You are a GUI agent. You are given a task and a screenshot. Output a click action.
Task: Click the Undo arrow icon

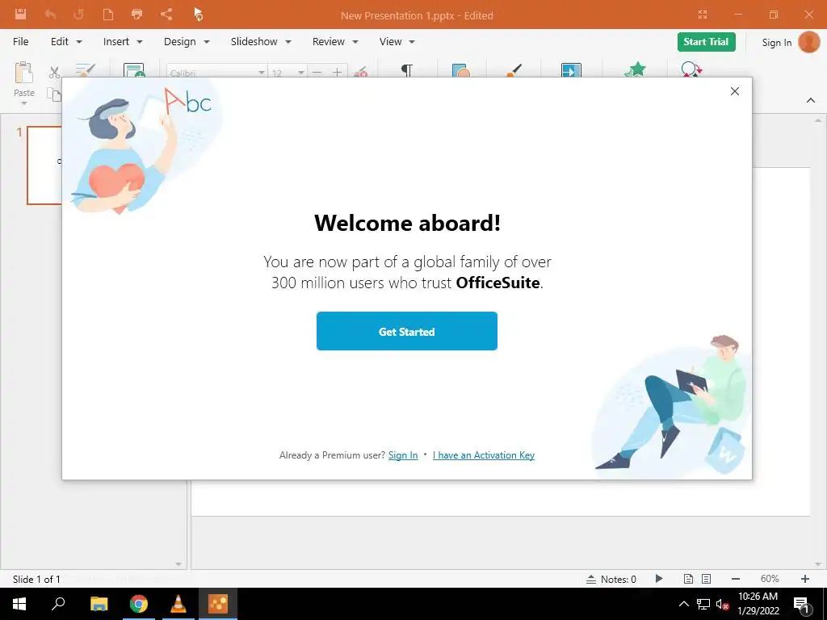coord(50,15)
